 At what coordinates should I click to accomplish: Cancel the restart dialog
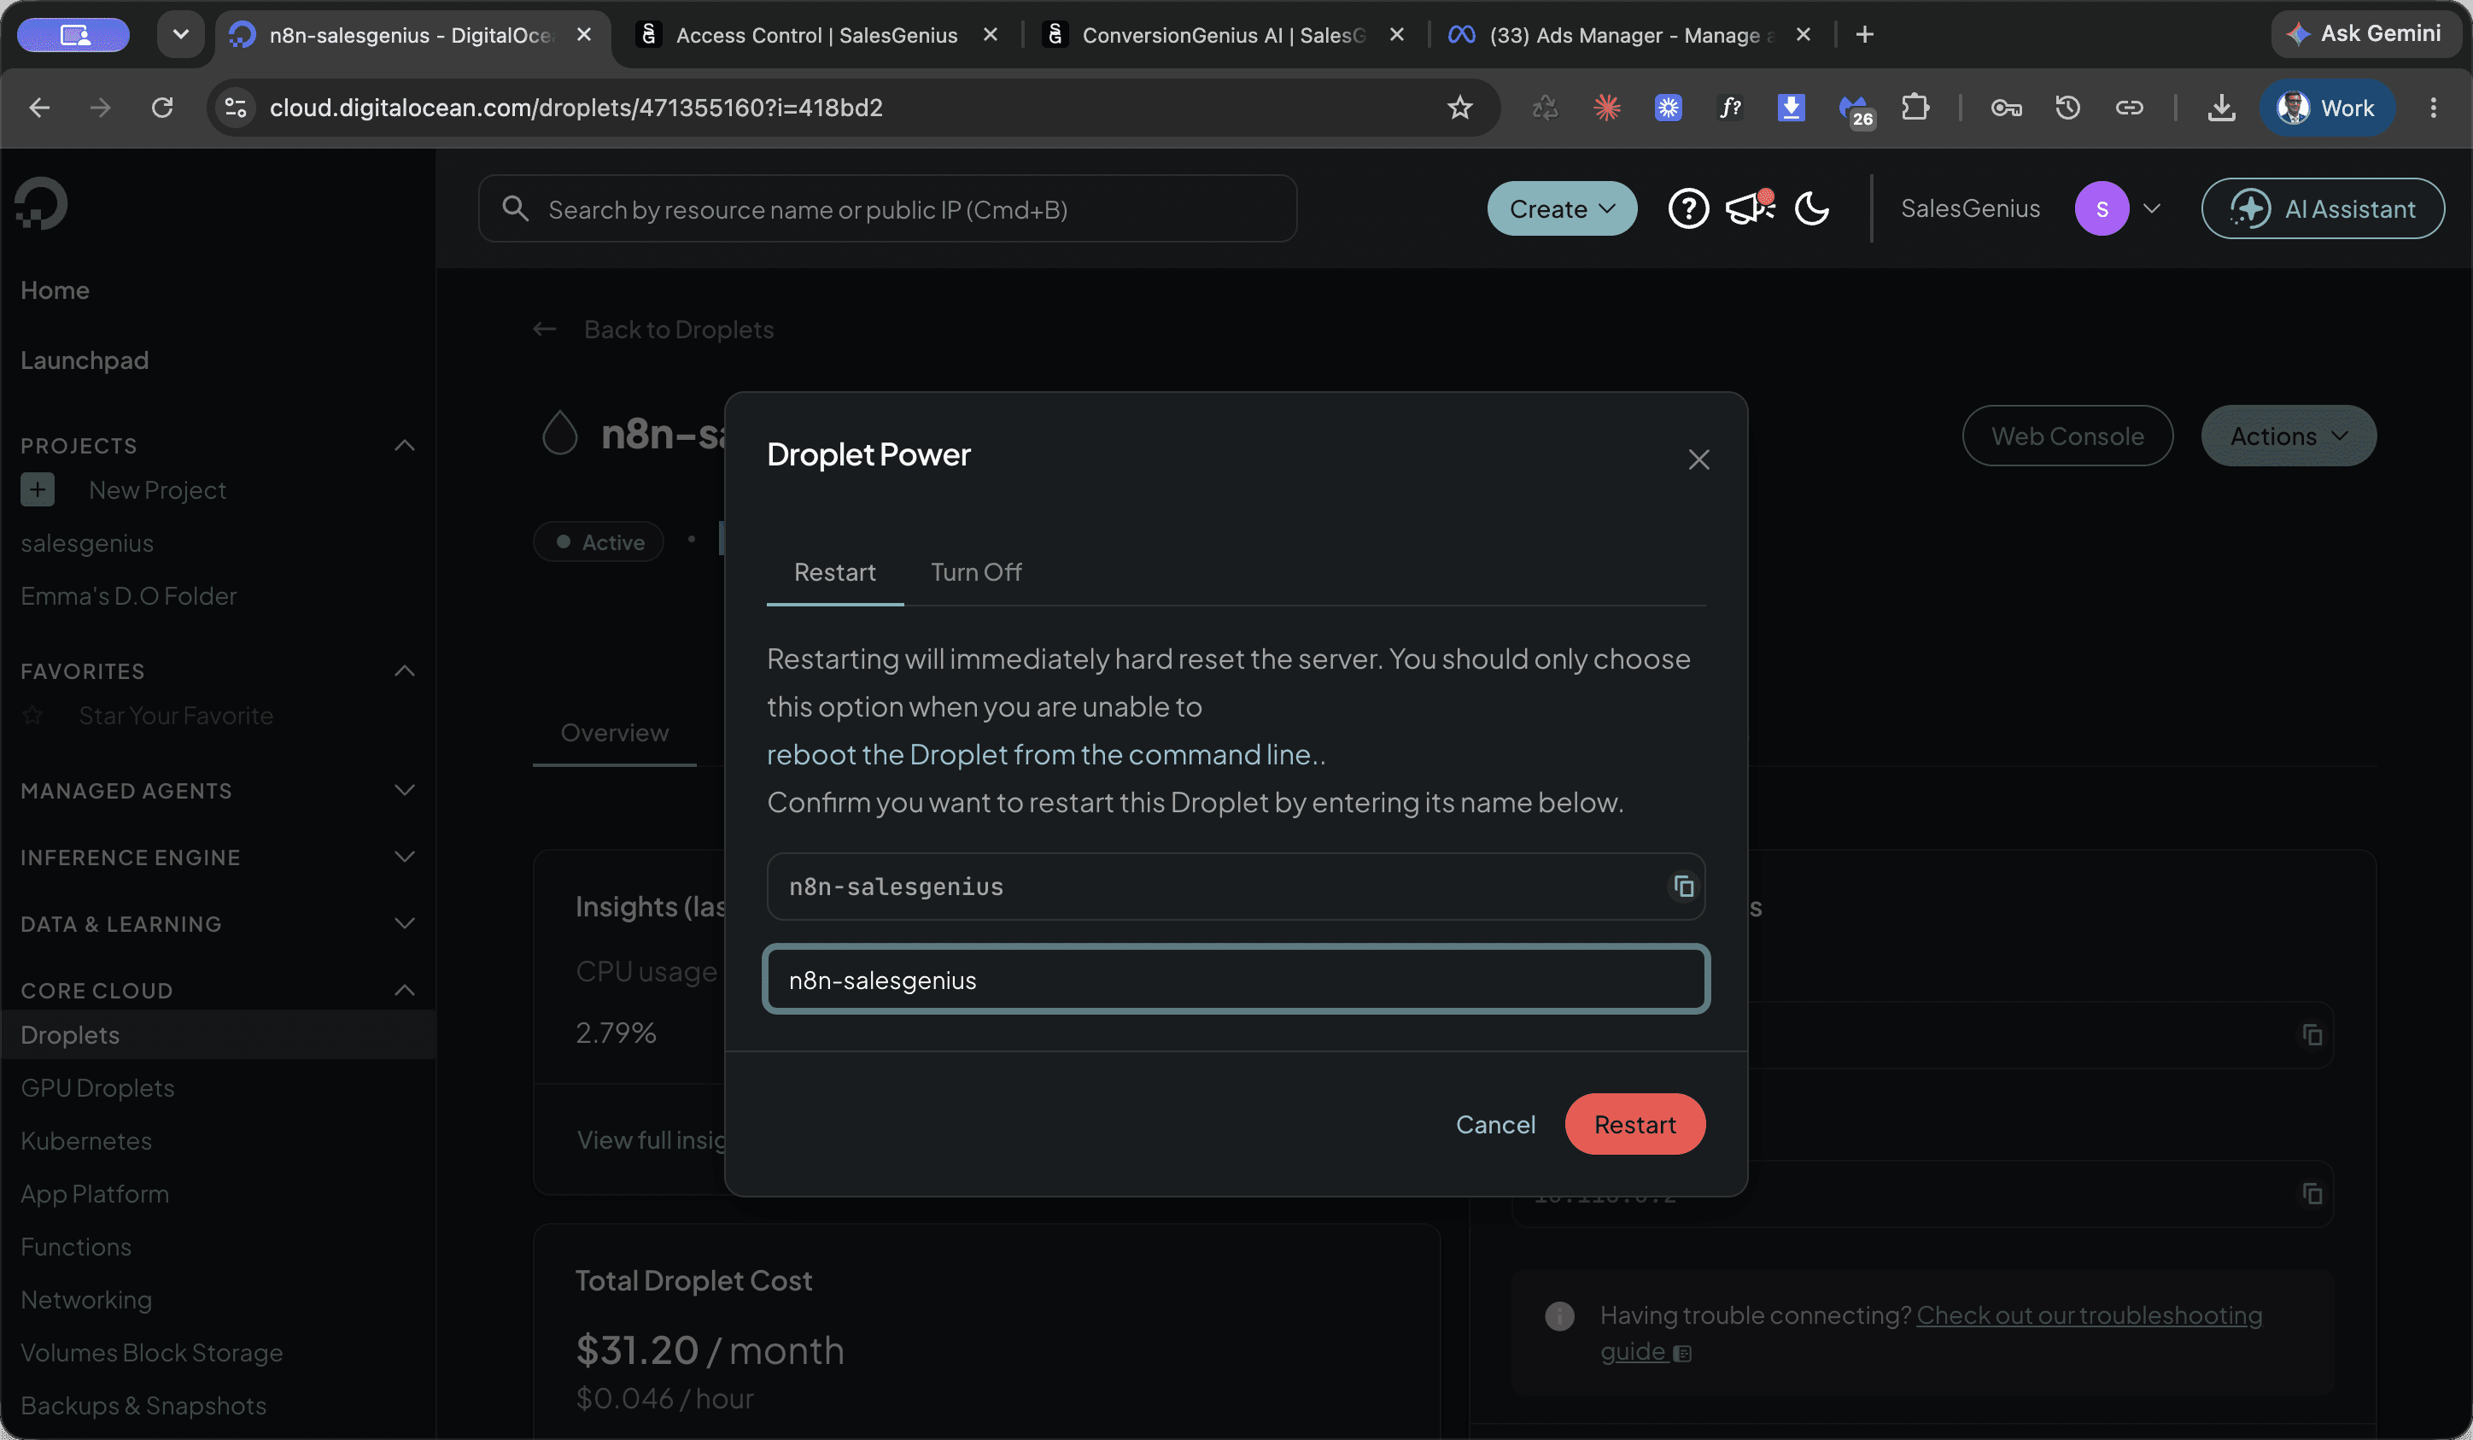[1494, 1124]
